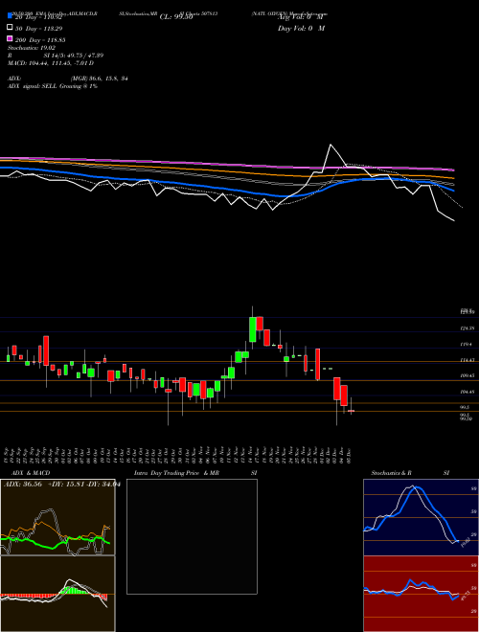The height and width of the screenshot is (632, 479).
Task: Click the 'Day Vol: 0 M' label
Action: coord(301,28)
